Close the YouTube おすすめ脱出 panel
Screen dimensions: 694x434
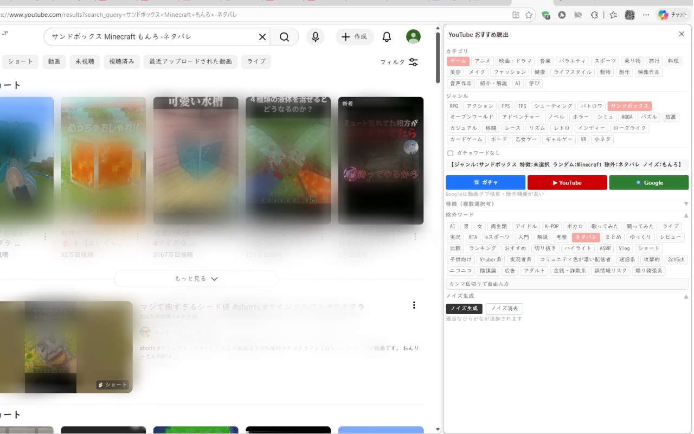(682, 34)
